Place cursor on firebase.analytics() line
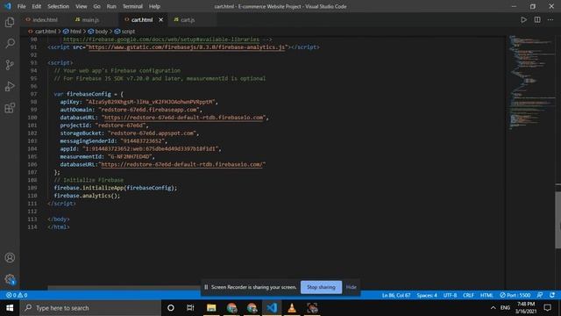 coord(87,196)
